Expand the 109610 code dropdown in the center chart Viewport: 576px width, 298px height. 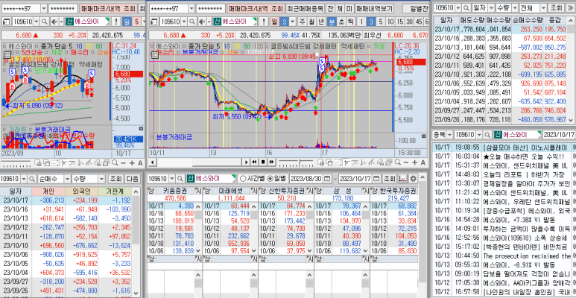tap(185, 22)
